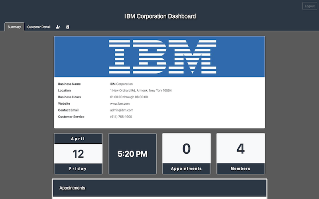Click the business hours value
The image size is (319, 199).
pos(129,97)
